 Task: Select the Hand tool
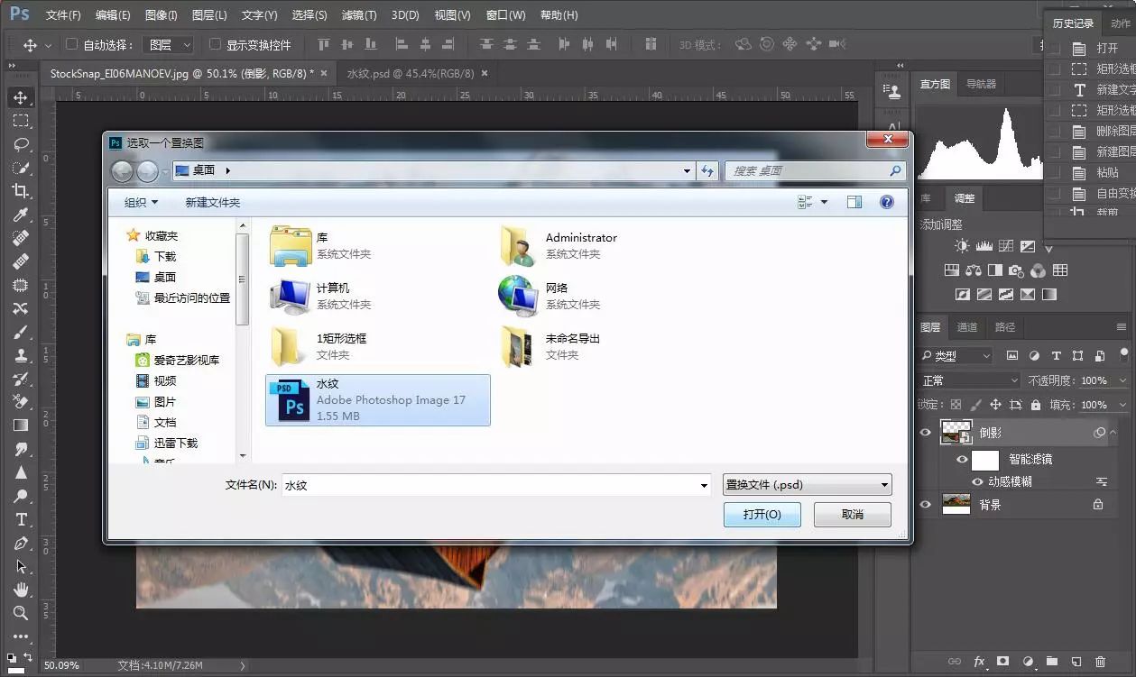click(x=20, y=590)
